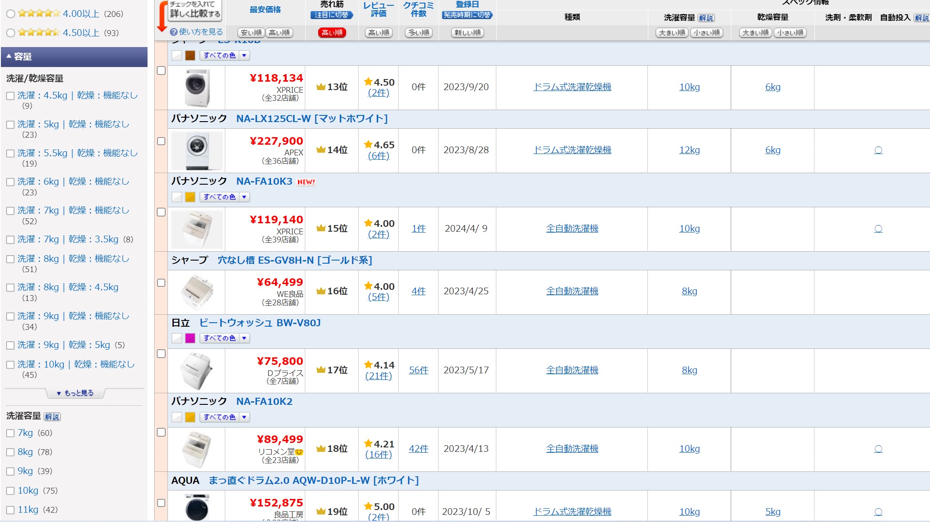Select 4.00以上 rating radio button
The width and height of the screenshot is (930, 522).
point(11,14)
